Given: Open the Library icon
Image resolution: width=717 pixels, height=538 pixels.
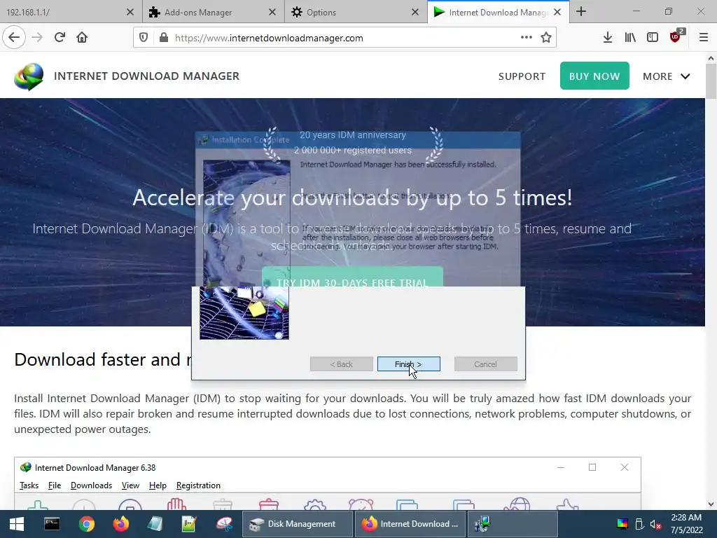Looking at the screenshot, I should pyautogui.click(x=630, y=38).
